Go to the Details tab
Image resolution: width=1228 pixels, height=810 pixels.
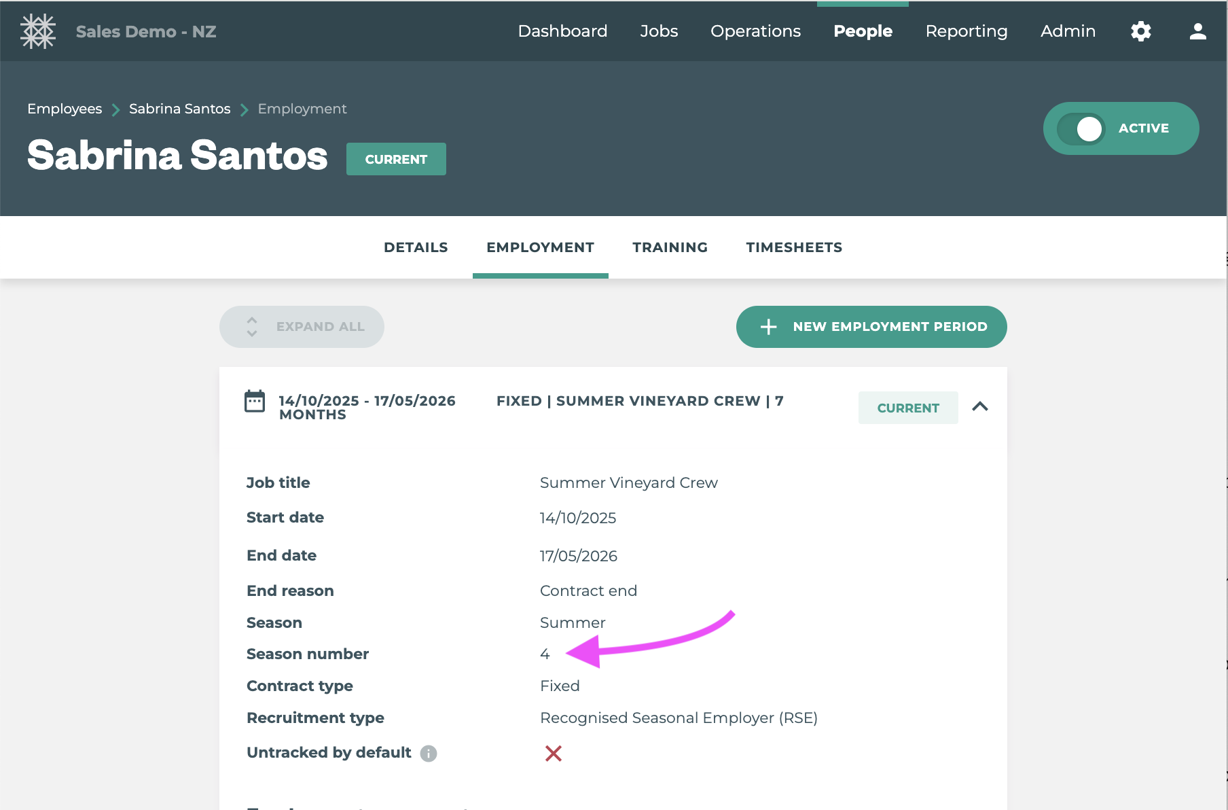(416, 247)
